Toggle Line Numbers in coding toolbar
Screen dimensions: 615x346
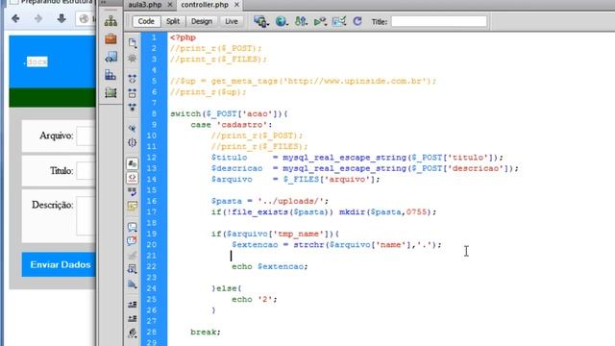[133, 163]
